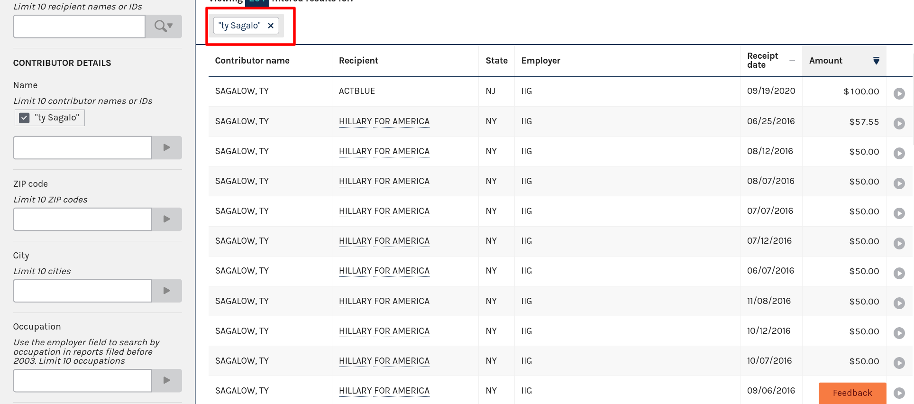This screenshot has height=404, width=914.
Task: Expand details for the 07/12/2016 row
Action: [899, 243]
